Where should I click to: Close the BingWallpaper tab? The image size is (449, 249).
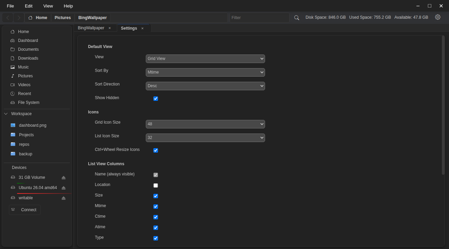(110, 28)
